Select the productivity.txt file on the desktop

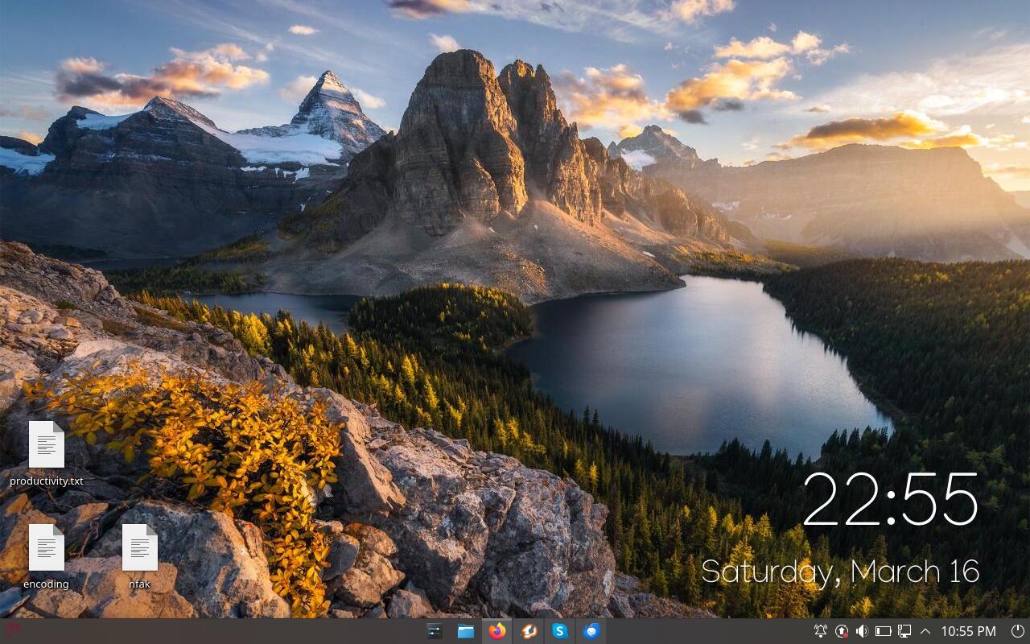pyautogui.click(x=47, y=454)
